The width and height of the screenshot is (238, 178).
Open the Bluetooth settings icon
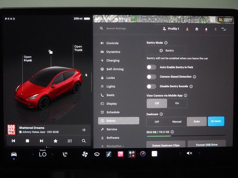(x=215, y=29)
